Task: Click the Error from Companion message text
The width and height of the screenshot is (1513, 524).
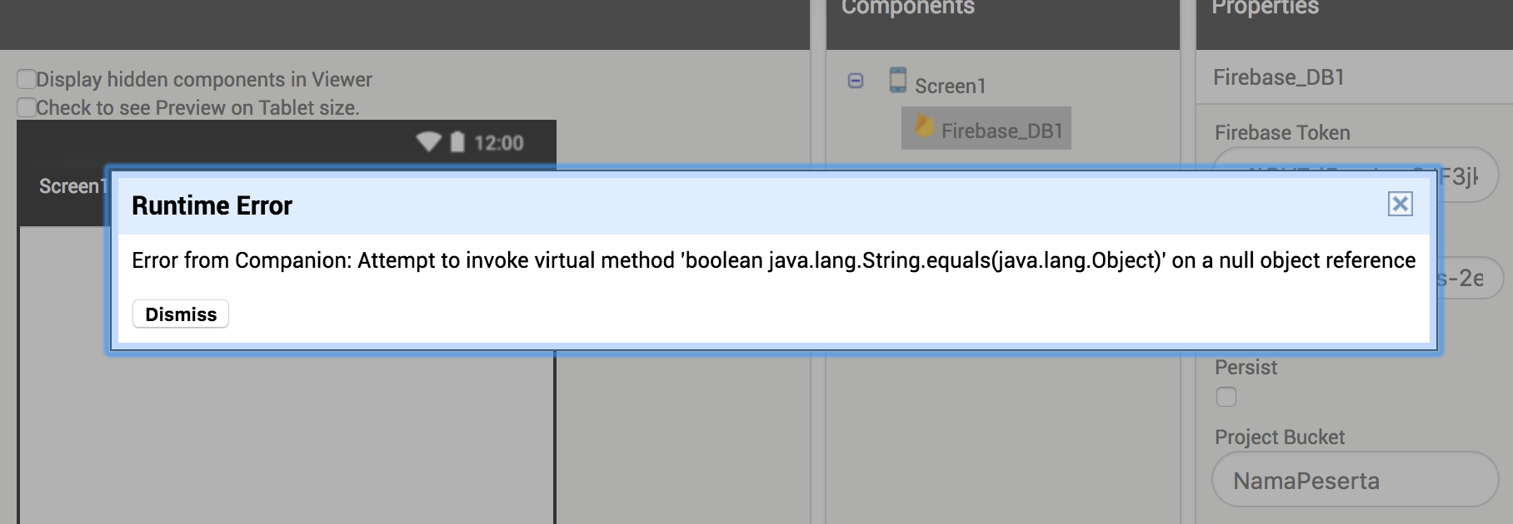Action: tap(773, 260)
